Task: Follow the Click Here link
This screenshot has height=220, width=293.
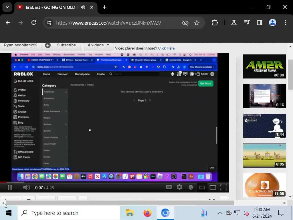Action: (166, 48)
